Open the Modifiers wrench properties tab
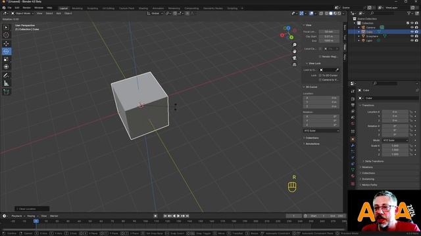421x236 pixels. 353,146
